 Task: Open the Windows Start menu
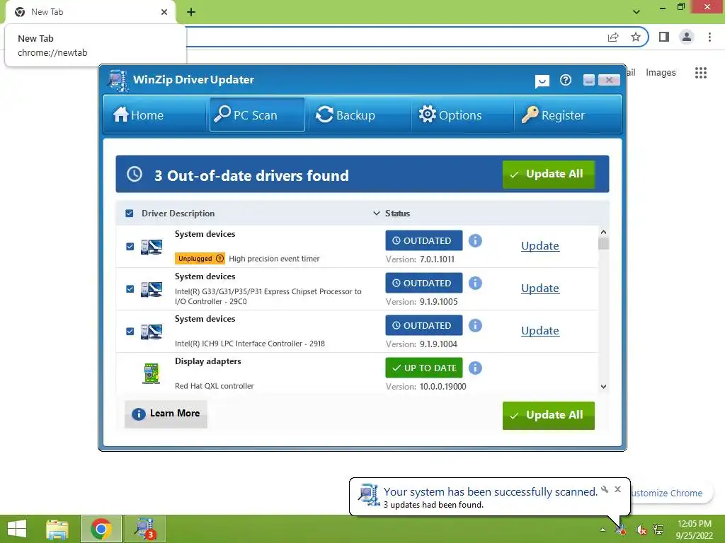coord(17,529)
